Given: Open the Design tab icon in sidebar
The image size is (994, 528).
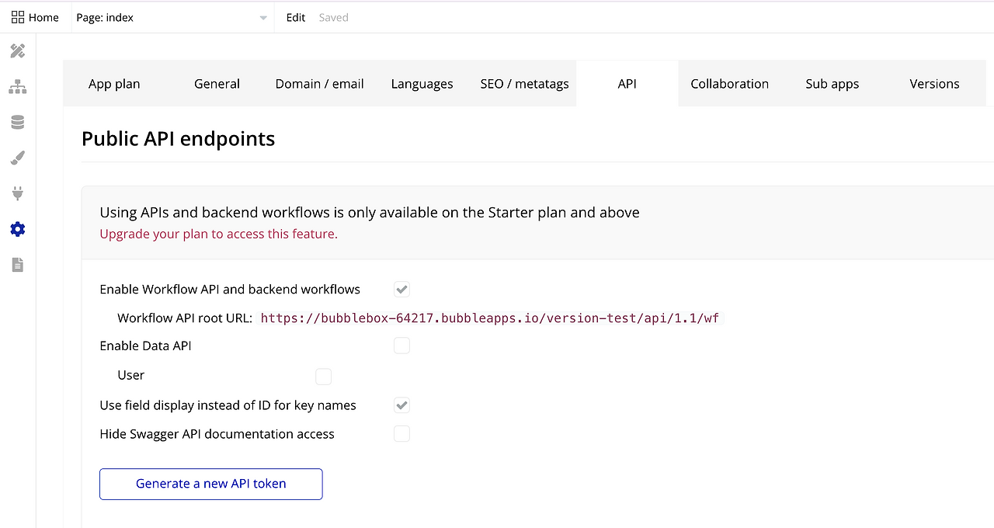Looking at the screenshot, I should [17, 51].
